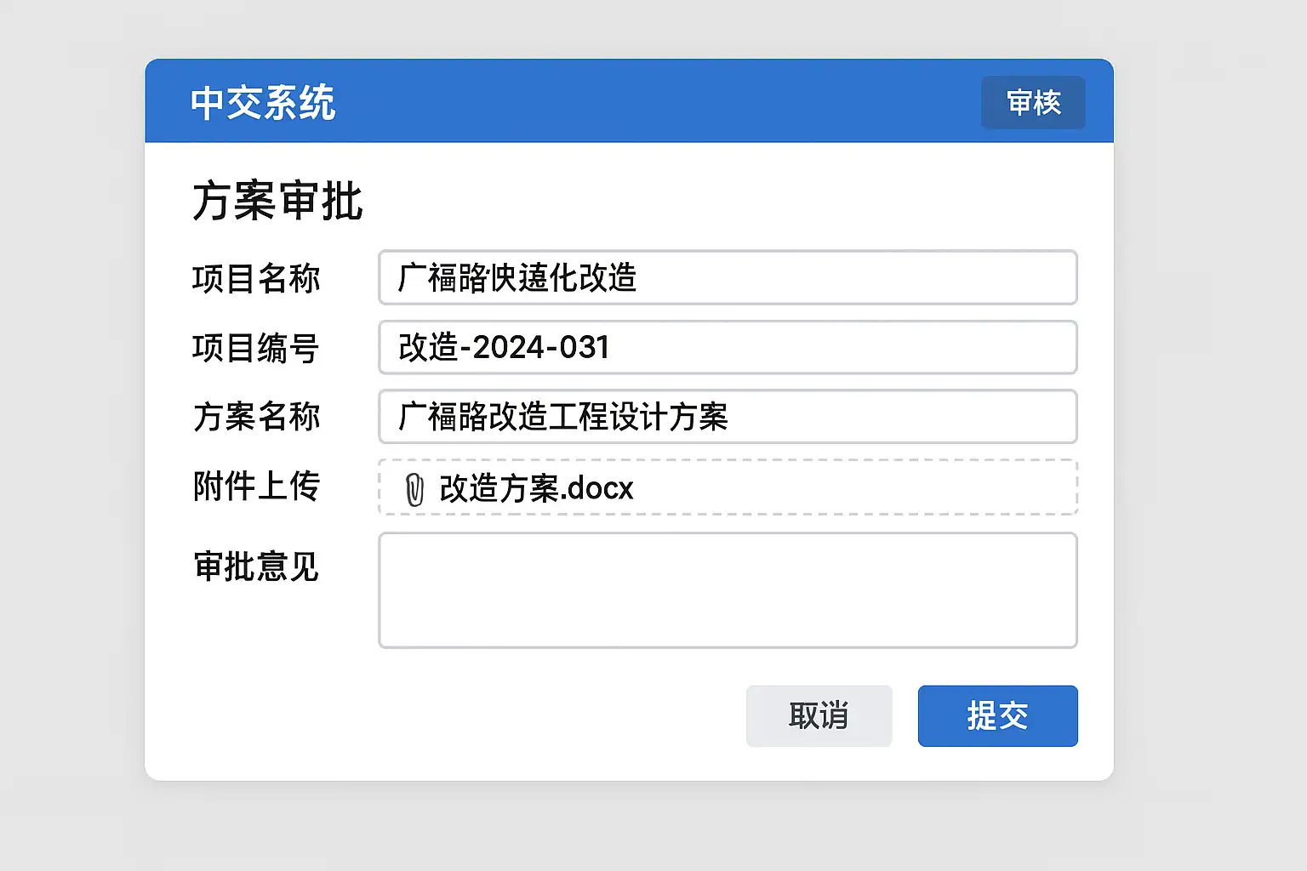Submit the form with 提交 button

[x=997, y=716]
